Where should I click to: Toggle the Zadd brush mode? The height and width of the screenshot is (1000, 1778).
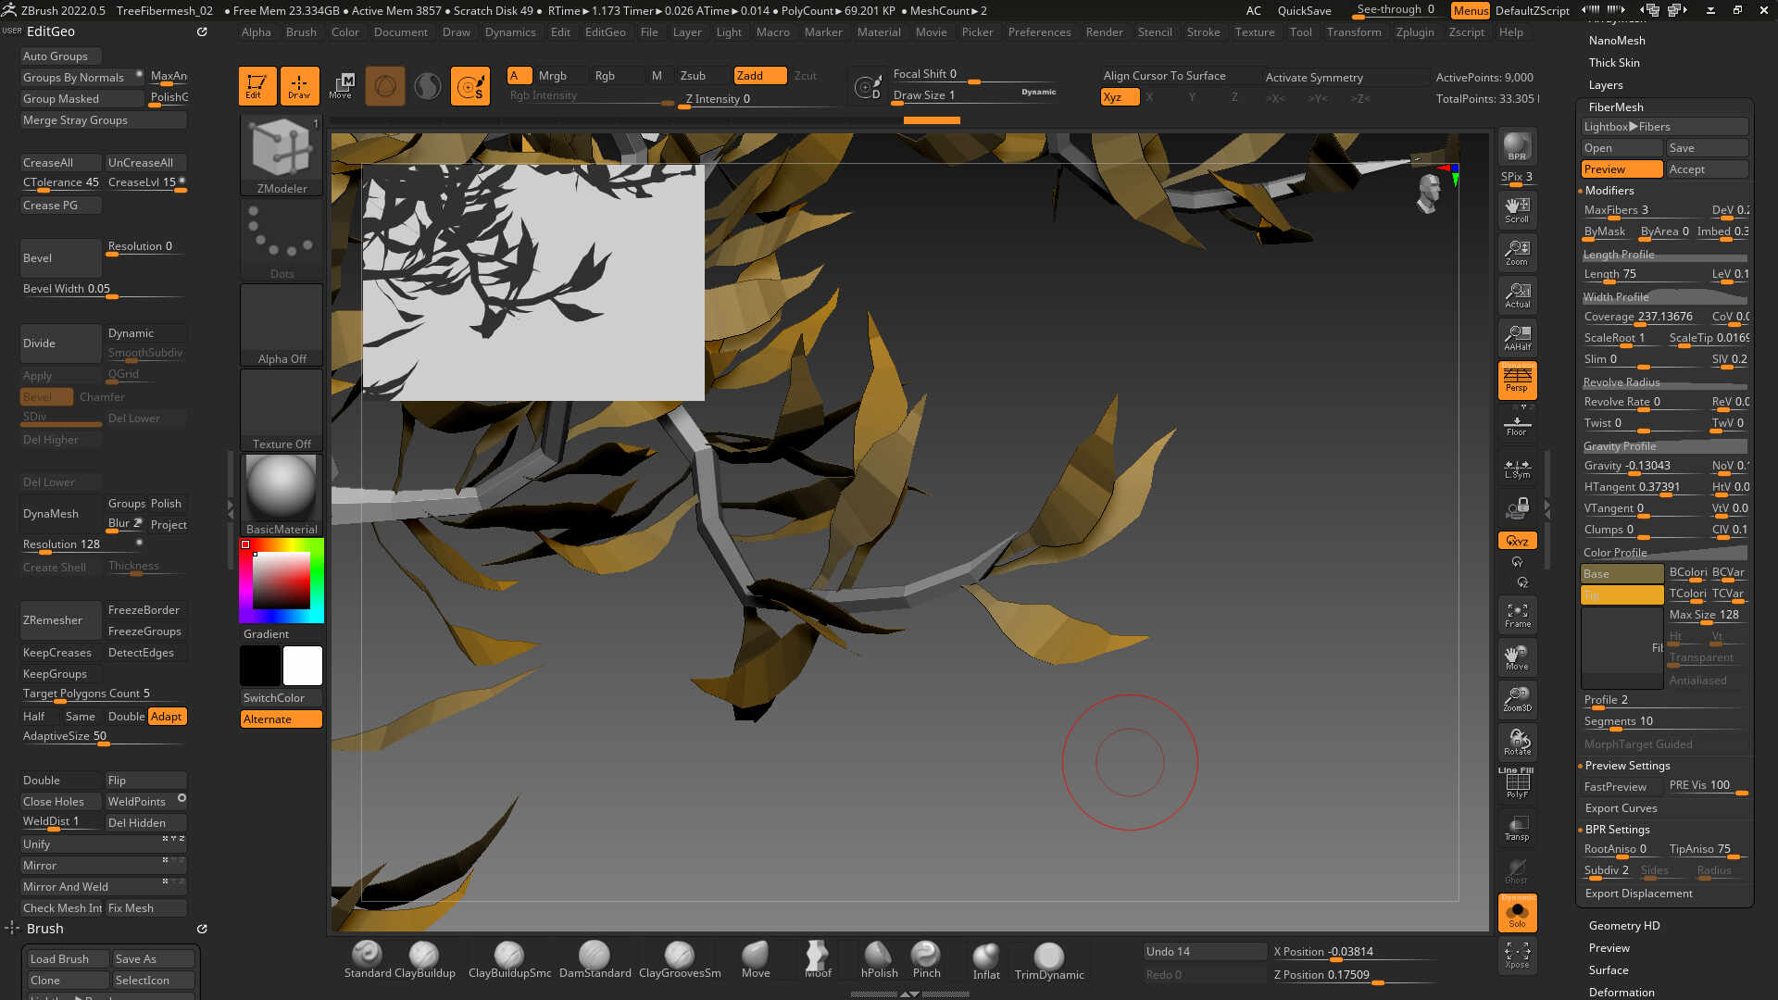point(748,74)
